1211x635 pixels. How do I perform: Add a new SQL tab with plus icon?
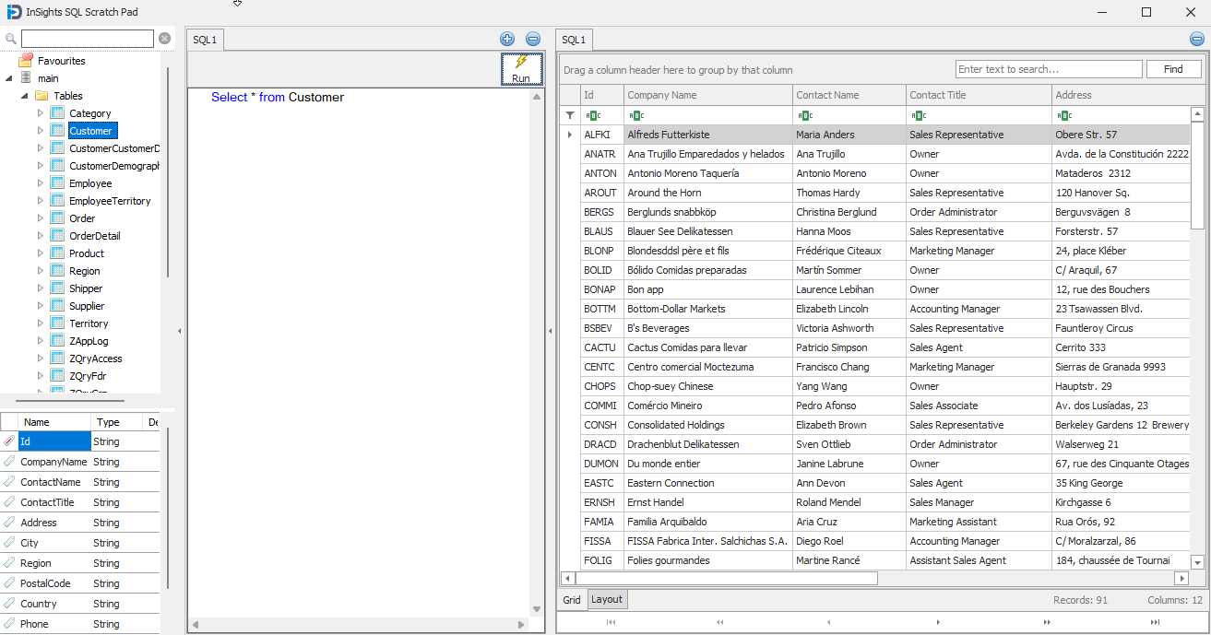click(507, 39)
